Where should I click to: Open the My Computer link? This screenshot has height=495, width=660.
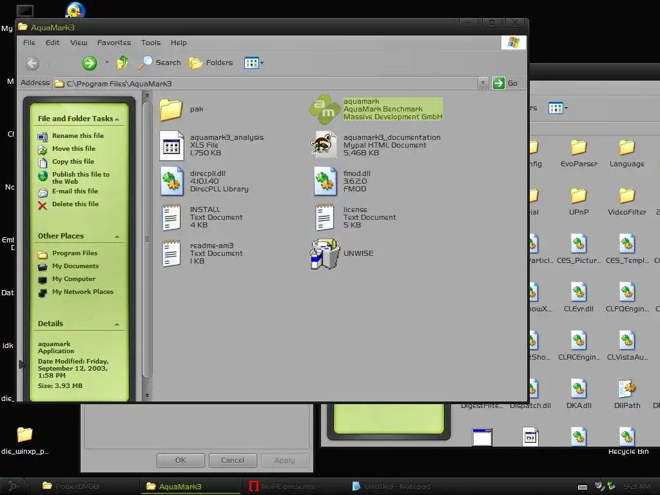[73, 279]
